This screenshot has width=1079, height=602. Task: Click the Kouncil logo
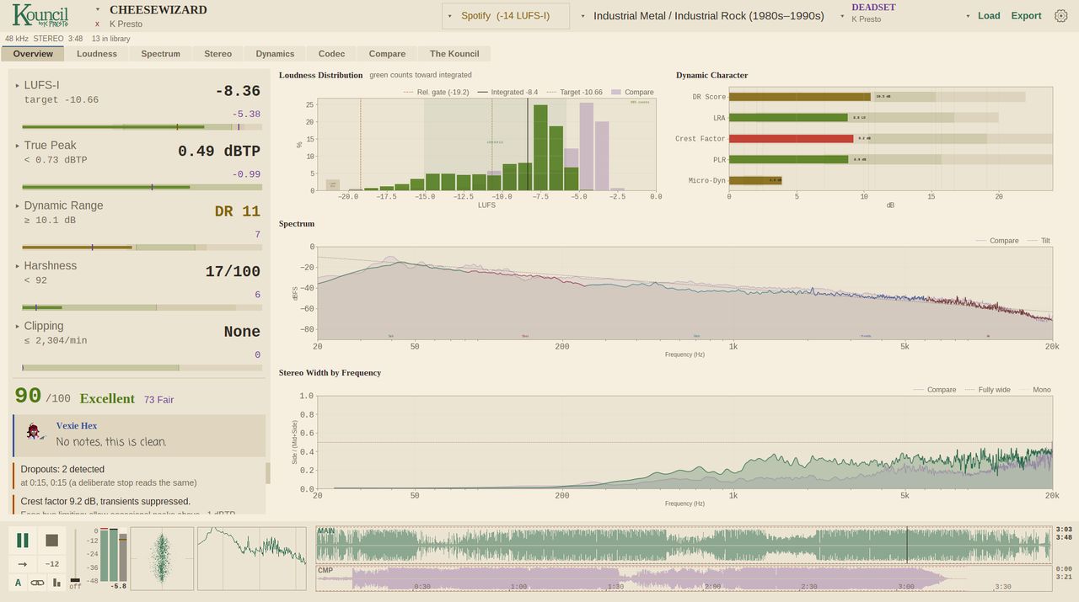40,16
